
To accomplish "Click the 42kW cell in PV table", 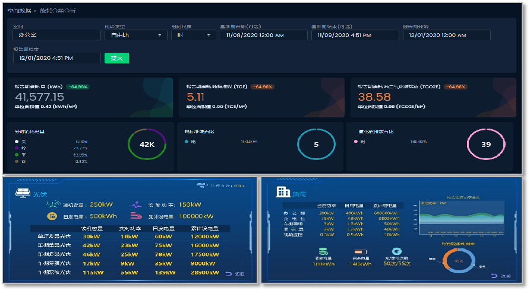I will (x=92, y=245).
